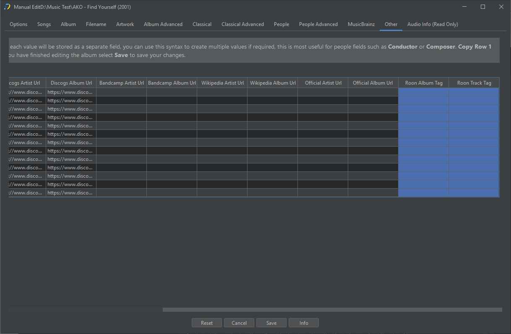Open the Info button

click(x=304, y=323)
